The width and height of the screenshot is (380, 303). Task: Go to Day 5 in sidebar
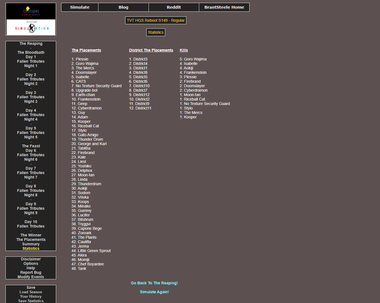[31, 128]
